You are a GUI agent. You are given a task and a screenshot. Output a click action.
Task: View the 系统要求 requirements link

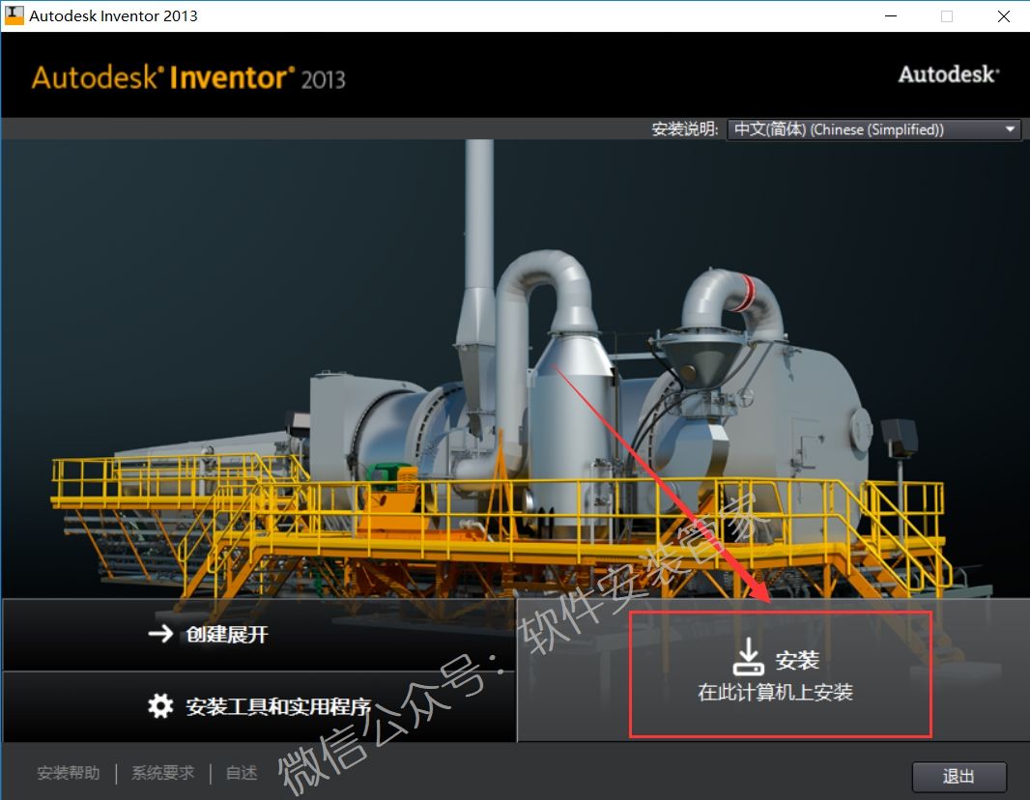point(161,773)
